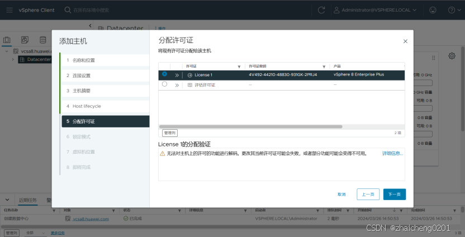Screen dimensions: 465x237
Task: Open the All tasks filter dropdown
Action: coord(35,233)
